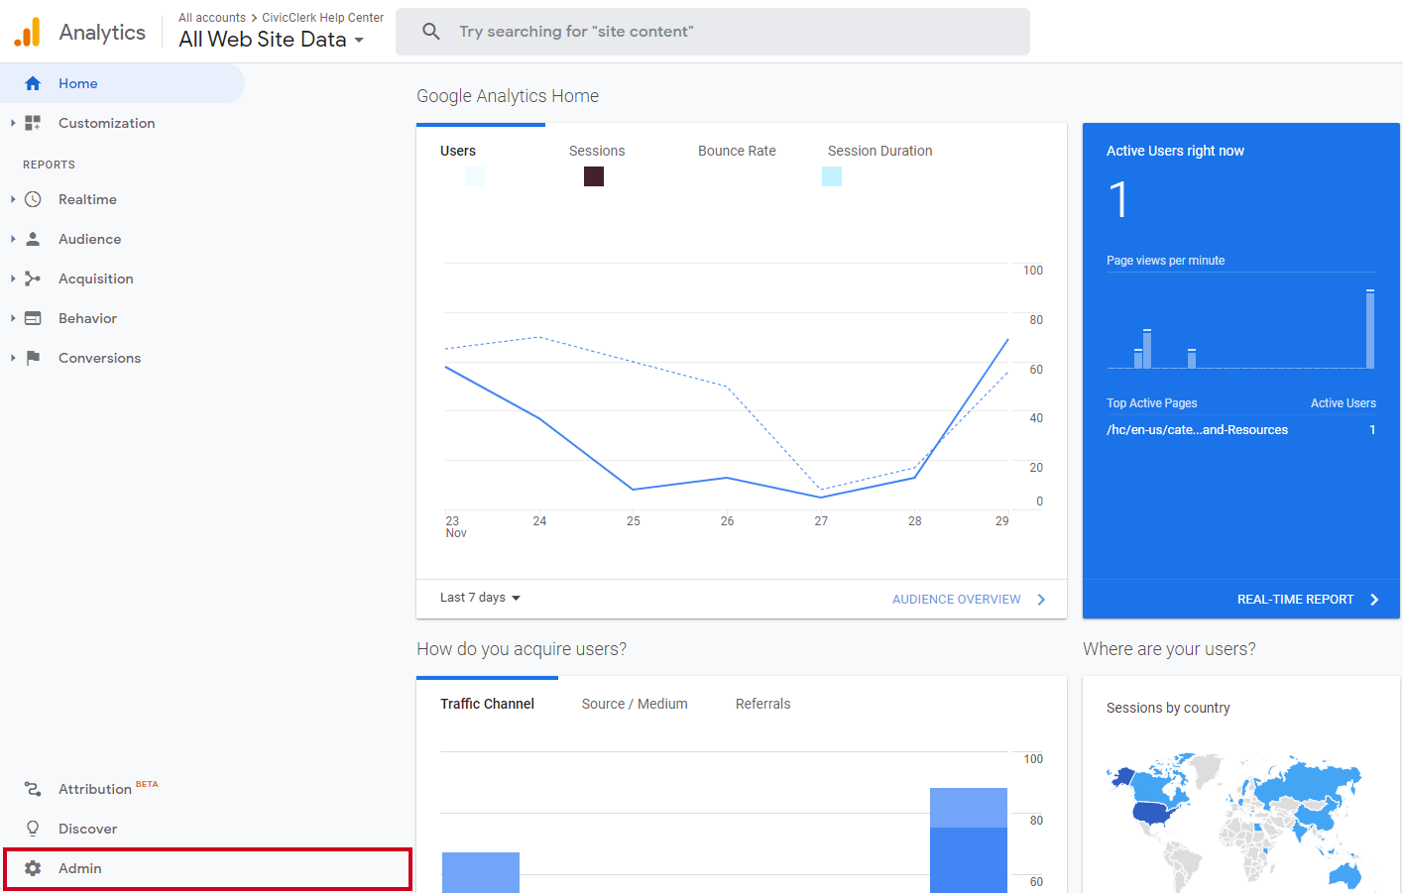1403x893 pixels.
Task: Click the CivicClerk Help Center breadcrumb
Action: (x=322, y=18)
